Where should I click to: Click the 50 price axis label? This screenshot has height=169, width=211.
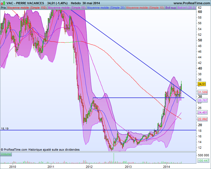(200, 40)
